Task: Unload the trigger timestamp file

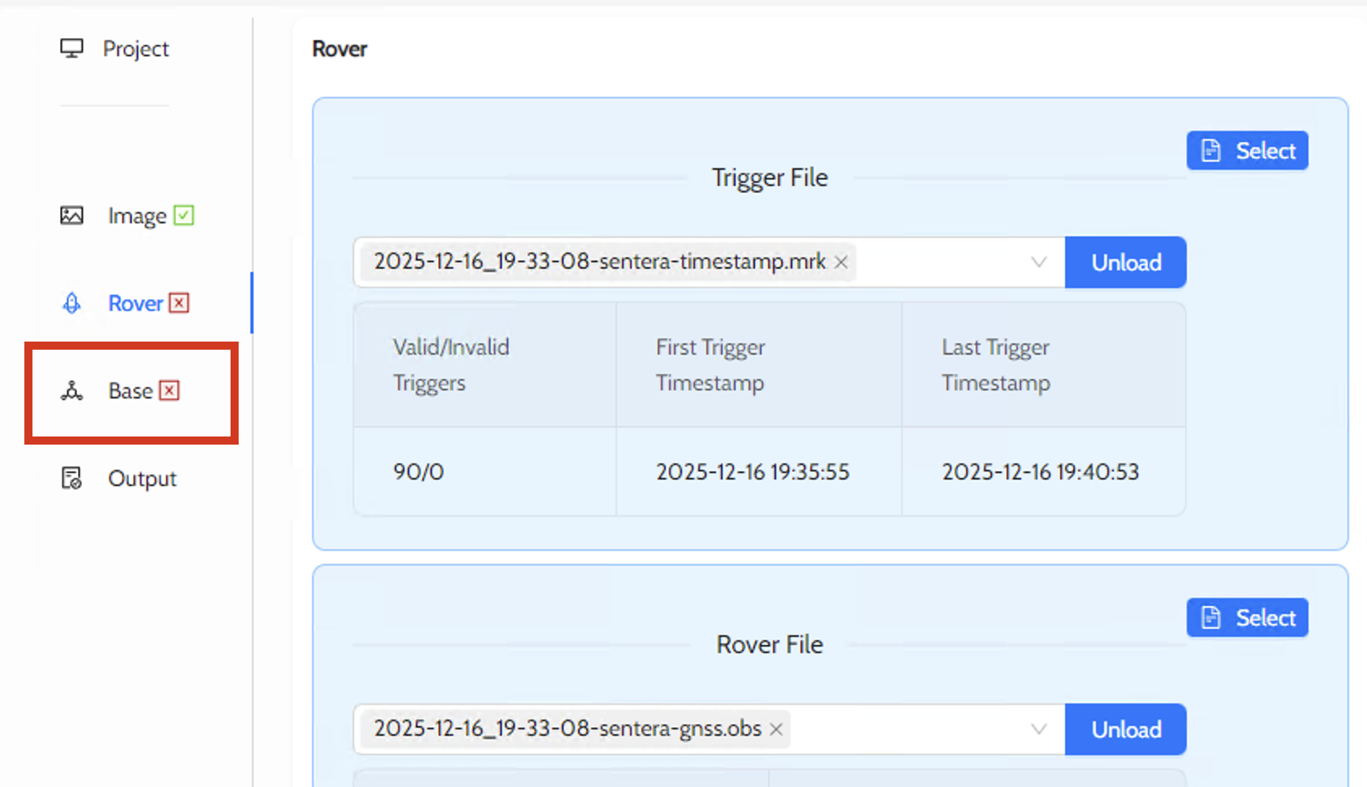Action: [1125, 262]
